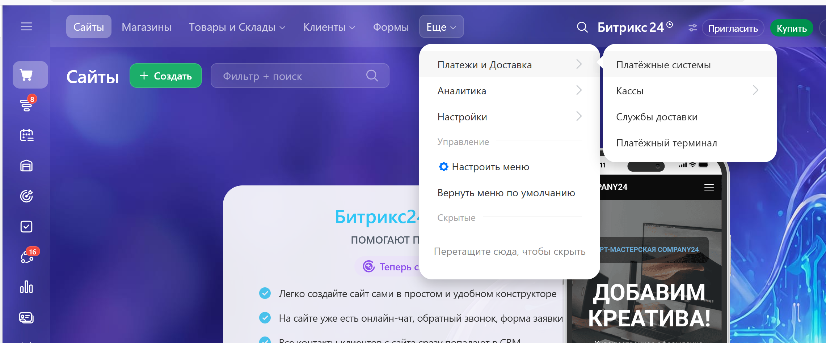Viewport: 826px width, 343px height.
Task: Click the gear icon beside Настроить меню
Action: pyautogui.click(x=443, y=167)
